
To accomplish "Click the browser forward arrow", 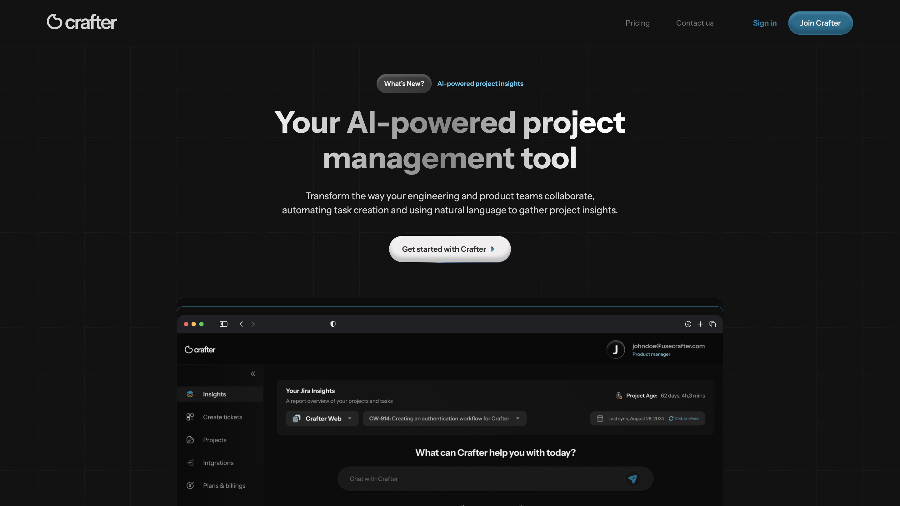I will coord(253,324).
